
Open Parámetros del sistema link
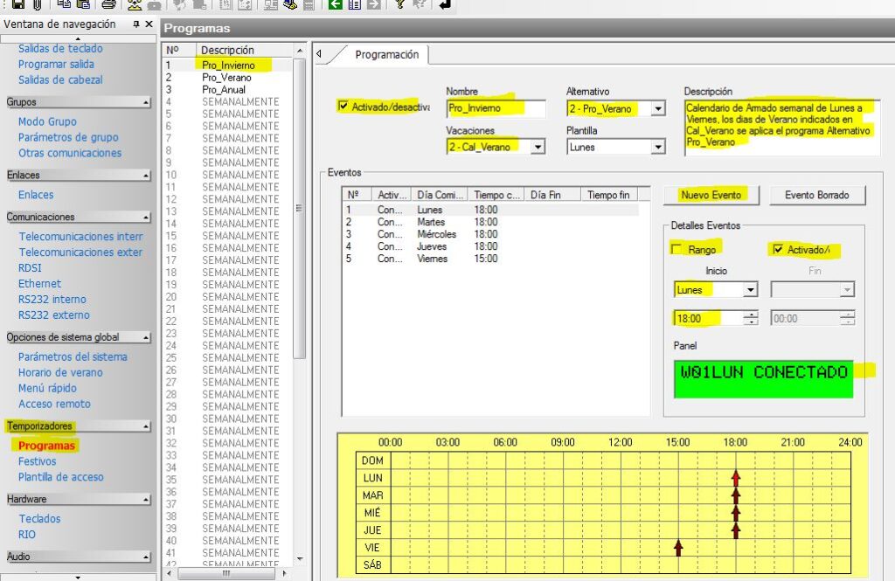[73, 356]
